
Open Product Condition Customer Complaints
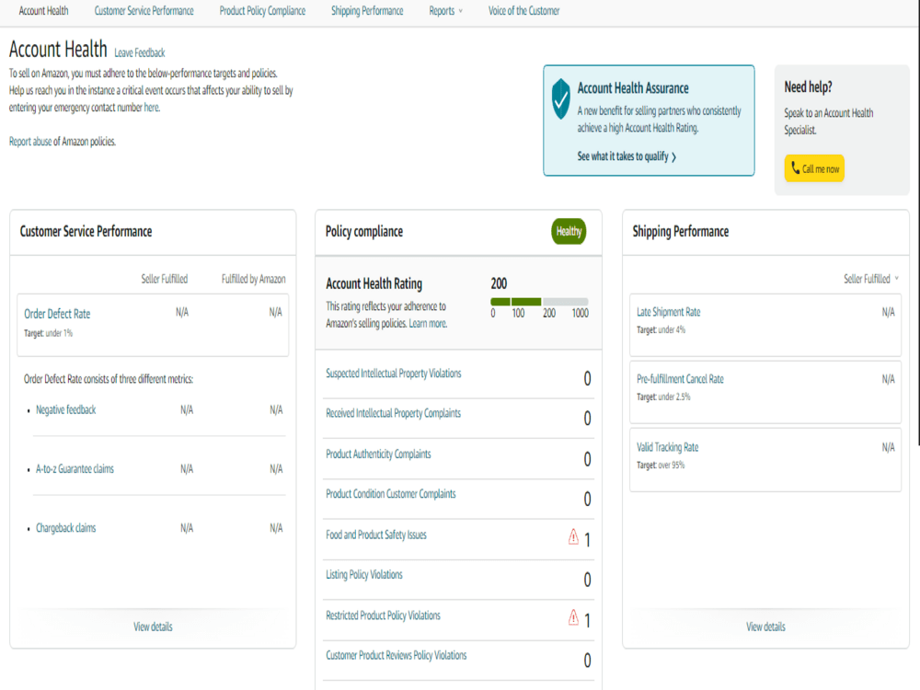(x=390, y=494)
